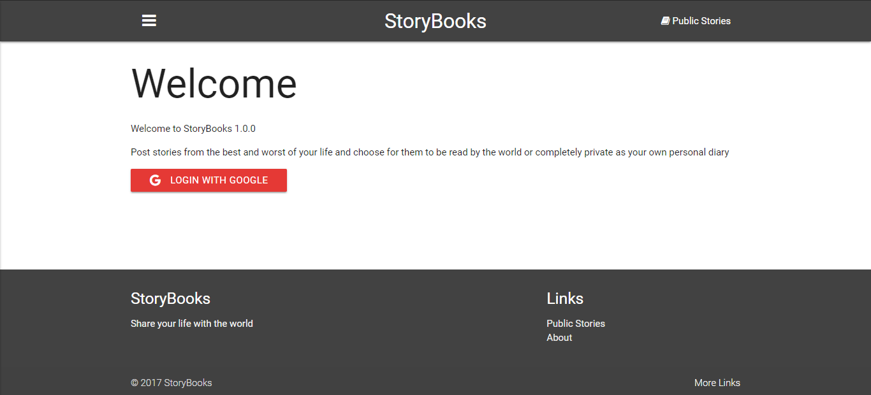Click the Login with Google button
871x395 pixels.
(209, 180)
